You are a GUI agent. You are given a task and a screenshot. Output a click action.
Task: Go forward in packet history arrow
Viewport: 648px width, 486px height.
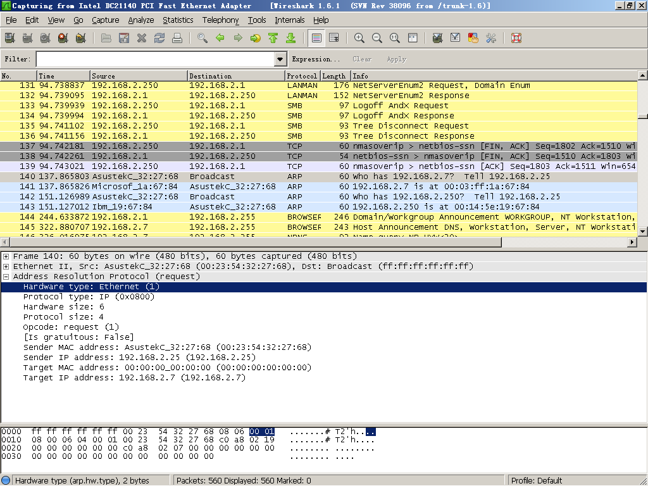[x=238, y=38]
